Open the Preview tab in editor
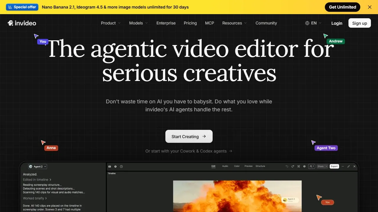This screenshot has width=378, height=212. coord(248,166)
